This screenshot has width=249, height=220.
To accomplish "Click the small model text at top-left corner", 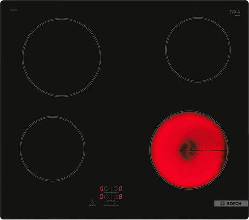I will (x=14, y=10).
